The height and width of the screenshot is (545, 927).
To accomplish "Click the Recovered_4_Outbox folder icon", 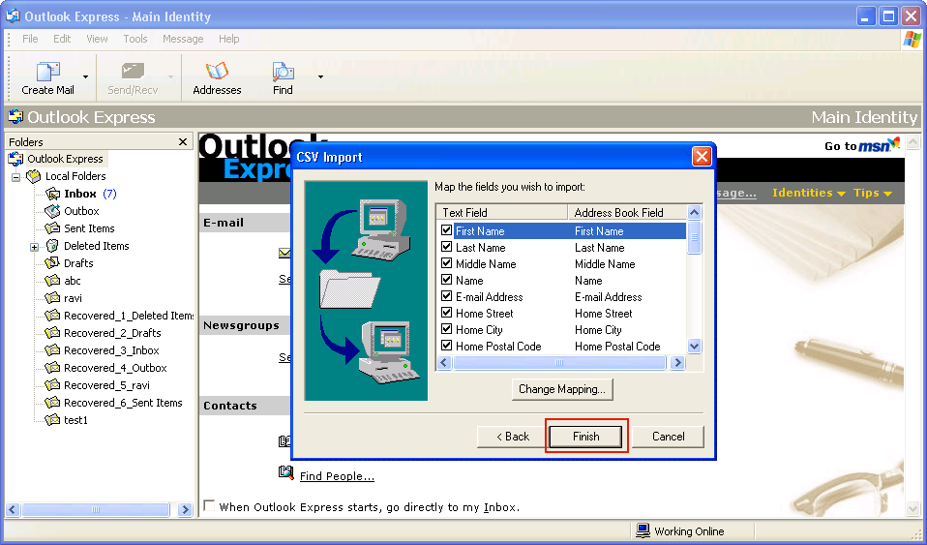I will [52, 368].
